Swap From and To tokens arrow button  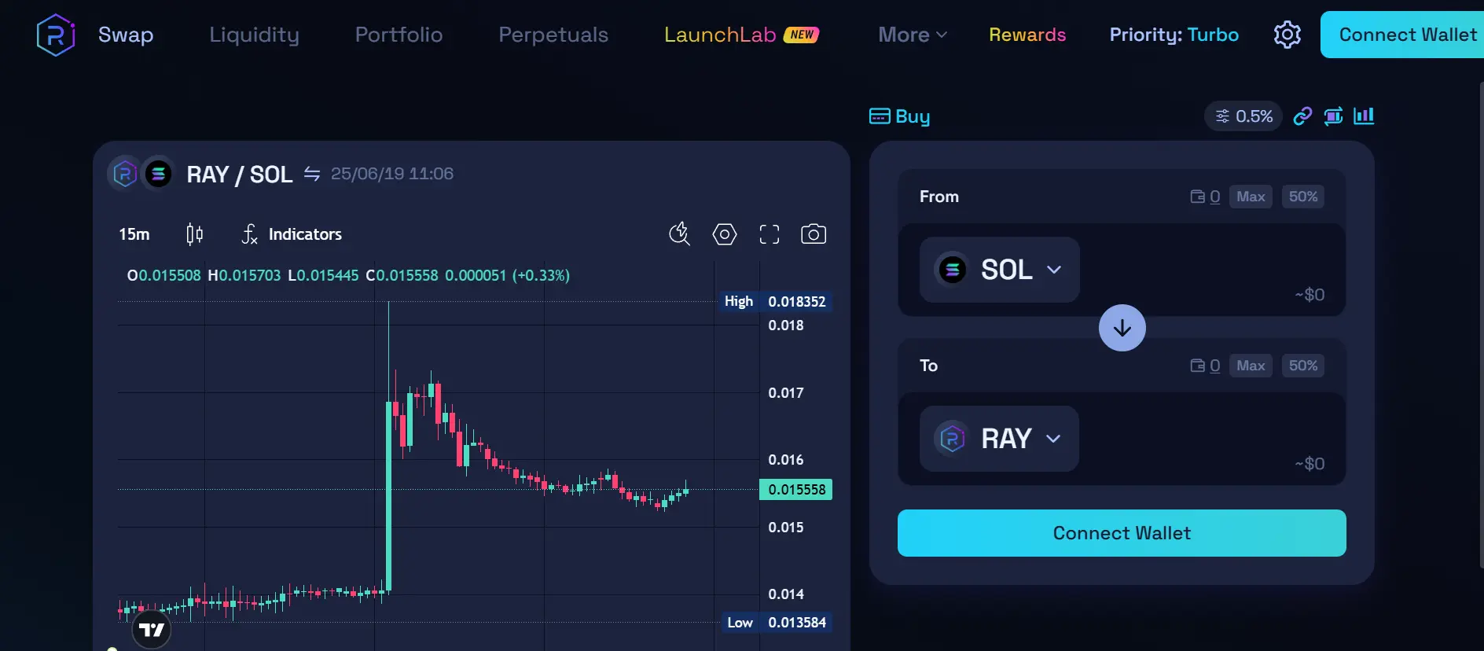pyautogui.click(x=1122, y=328)
